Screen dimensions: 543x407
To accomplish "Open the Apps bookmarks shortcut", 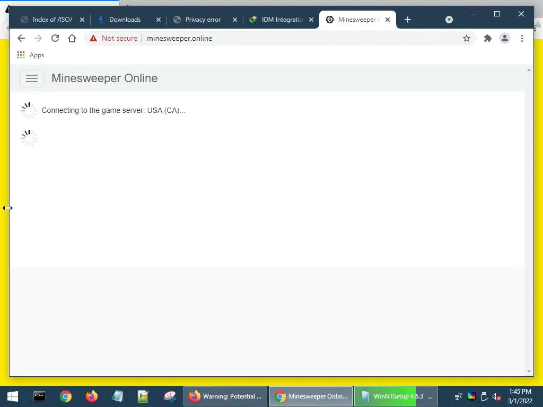I will [x=30, y=55].
